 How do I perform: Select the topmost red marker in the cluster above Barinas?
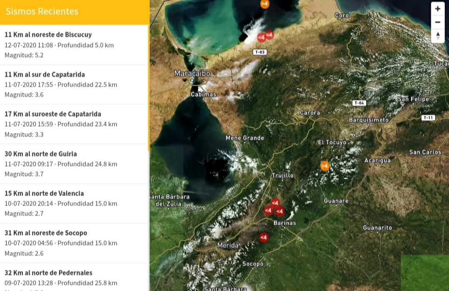[275, 203]
